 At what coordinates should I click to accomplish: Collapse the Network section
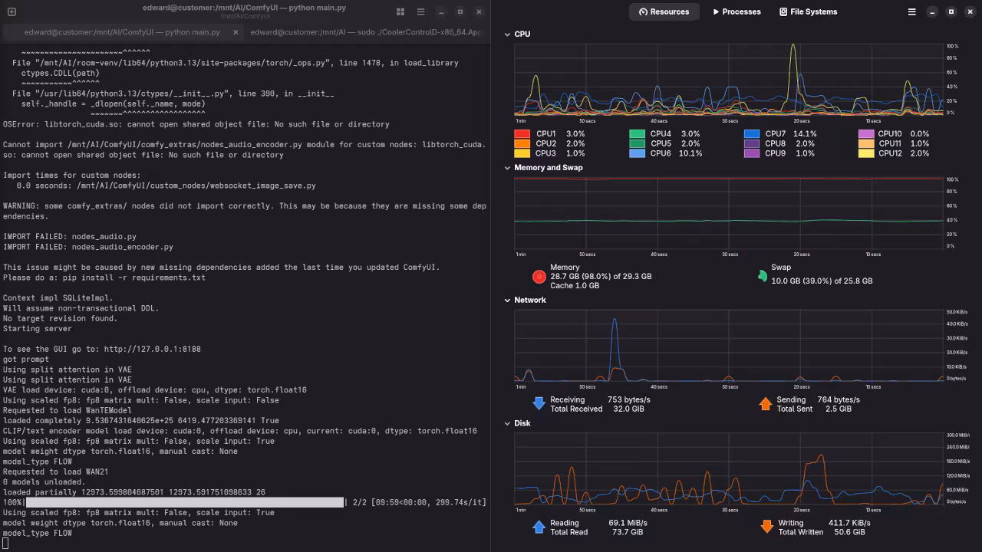pos(507,301)
